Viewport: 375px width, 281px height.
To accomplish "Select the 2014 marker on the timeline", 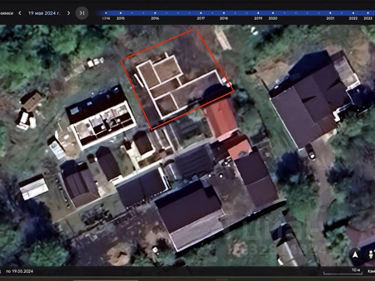I will [106, 13].
